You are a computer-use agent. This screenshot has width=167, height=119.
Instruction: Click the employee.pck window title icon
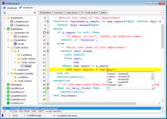(3, 3)
